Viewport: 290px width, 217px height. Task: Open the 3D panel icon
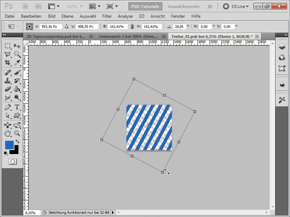[x=282, y=84]
